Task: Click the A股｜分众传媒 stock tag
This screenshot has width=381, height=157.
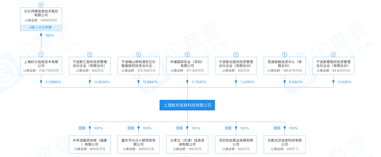Action: (x=41, y=28)
